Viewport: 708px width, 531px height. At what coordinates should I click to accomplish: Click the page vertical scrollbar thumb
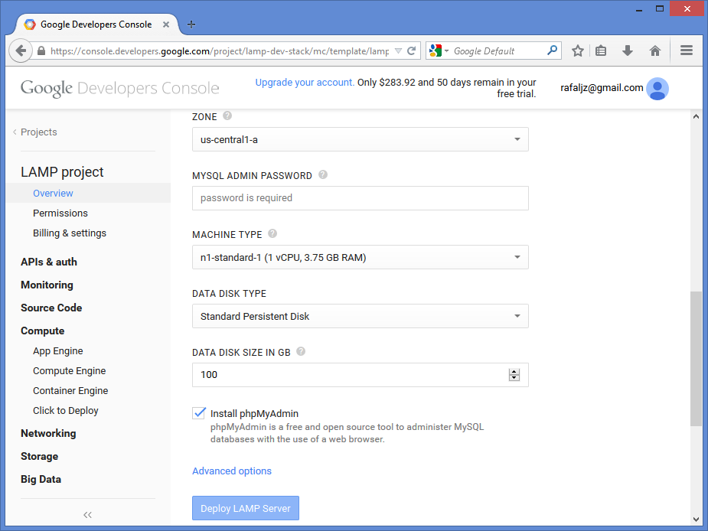coord(696,359)
